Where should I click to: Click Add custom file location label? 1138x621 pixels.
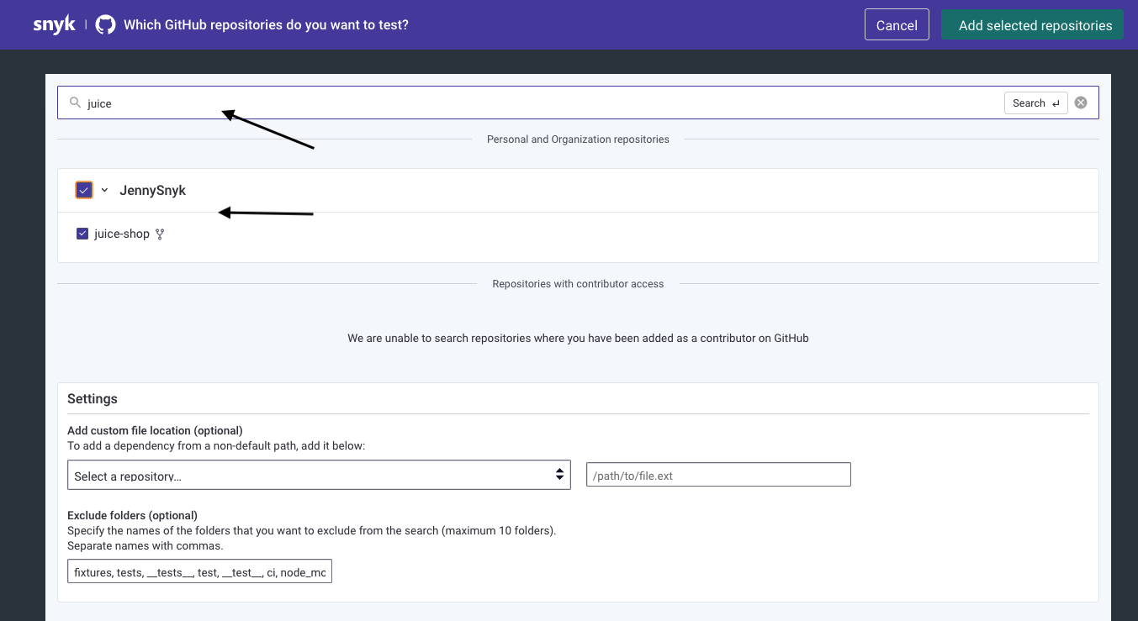pyautogui.click(x=155, y=430)
